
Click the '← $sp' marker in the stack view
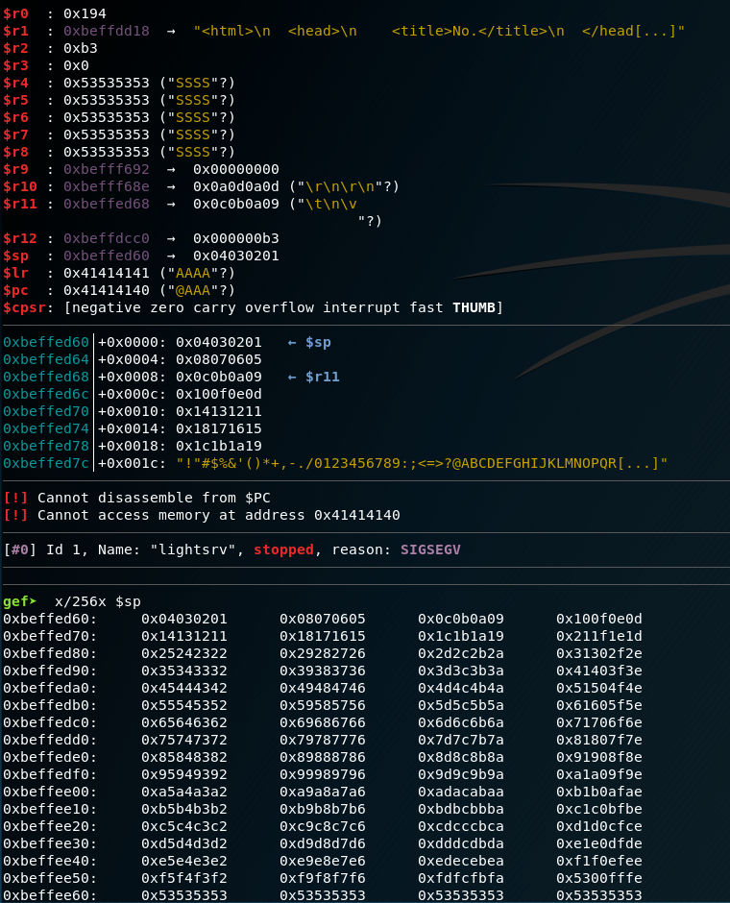309,342
